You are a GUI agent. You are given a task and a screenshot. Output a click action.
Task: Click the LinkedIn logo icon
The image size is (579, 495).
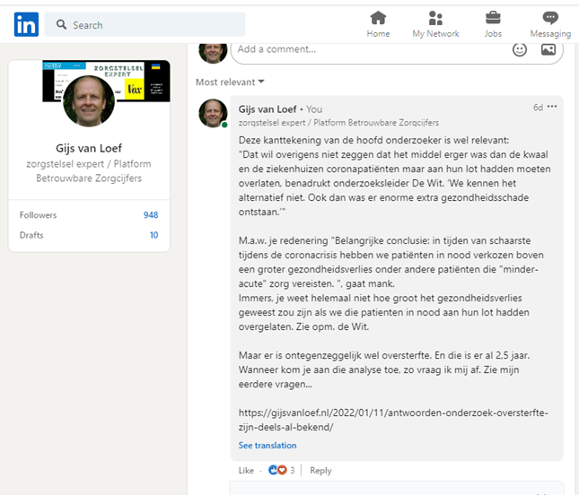[26, 25]
